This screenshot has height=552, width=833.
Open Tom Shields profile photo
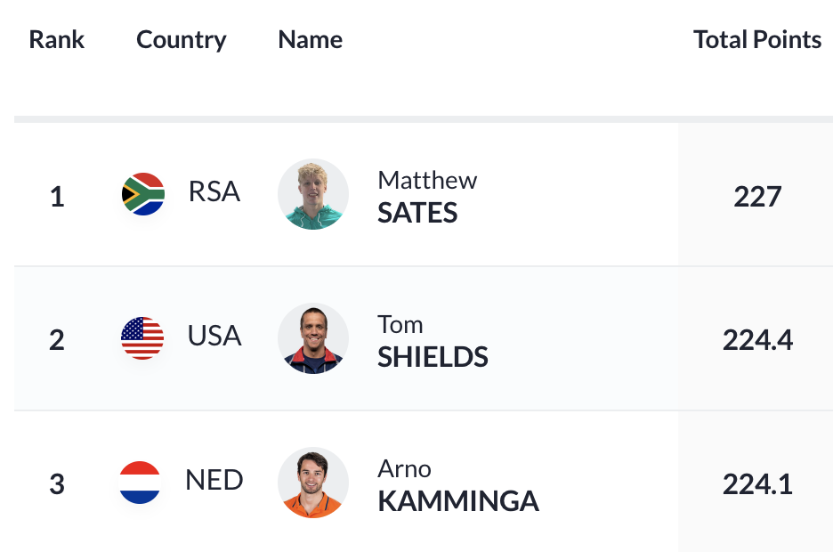[313, 338]
